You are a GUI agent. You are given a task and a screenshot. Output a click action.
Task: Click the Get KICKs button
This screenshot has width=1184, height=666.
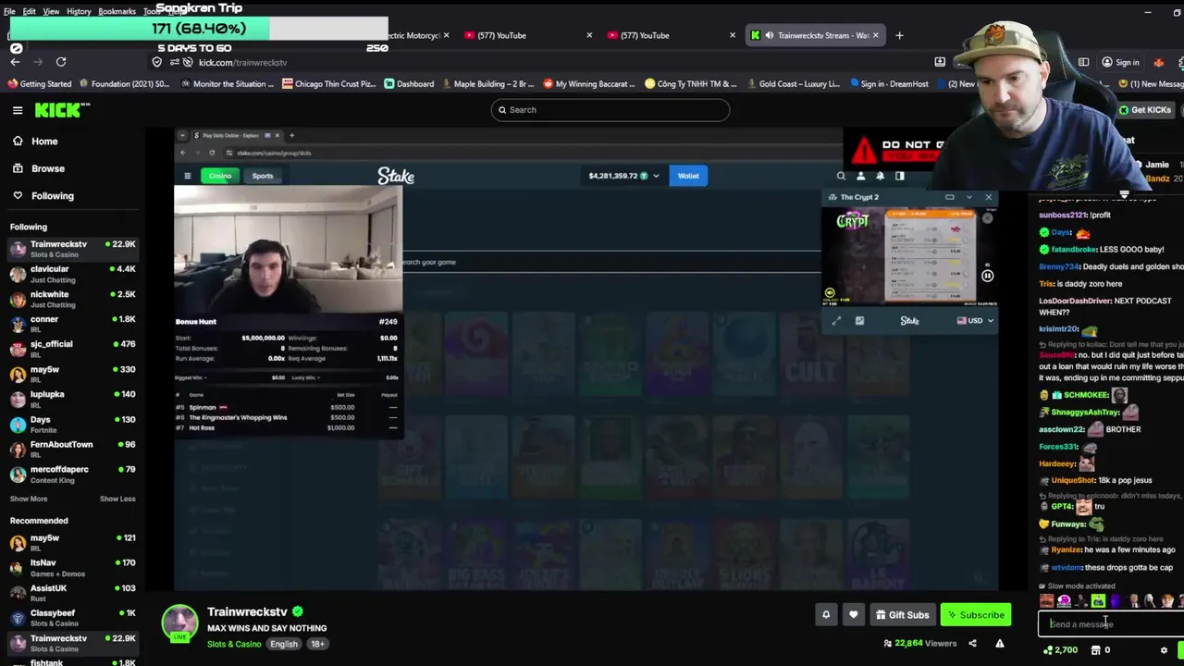pyautogui.click(x=1144, y=110)
